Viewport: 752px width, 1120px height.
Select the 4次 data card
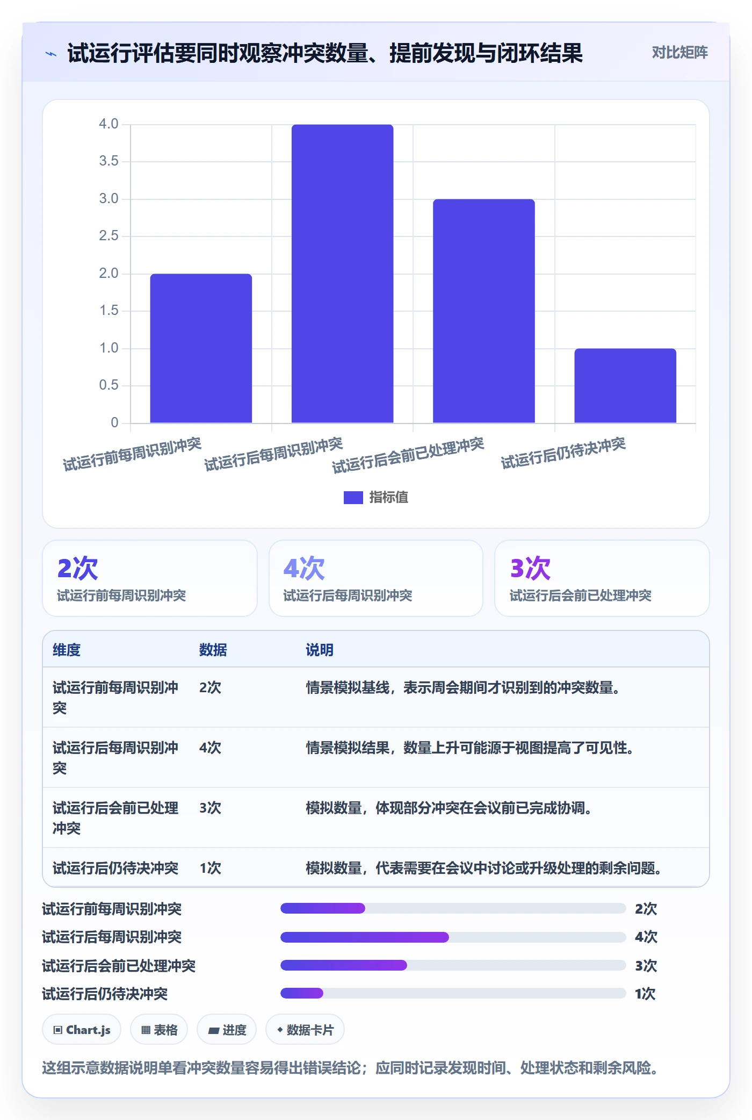[x=376, y=578]
